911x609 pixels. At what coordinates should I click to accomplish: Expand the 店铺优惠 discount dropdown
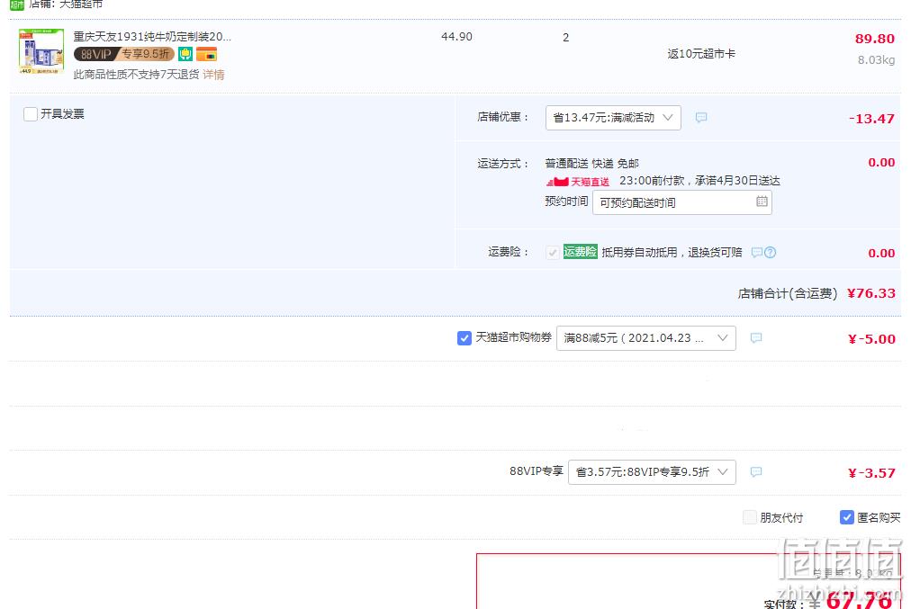point(613,118)
